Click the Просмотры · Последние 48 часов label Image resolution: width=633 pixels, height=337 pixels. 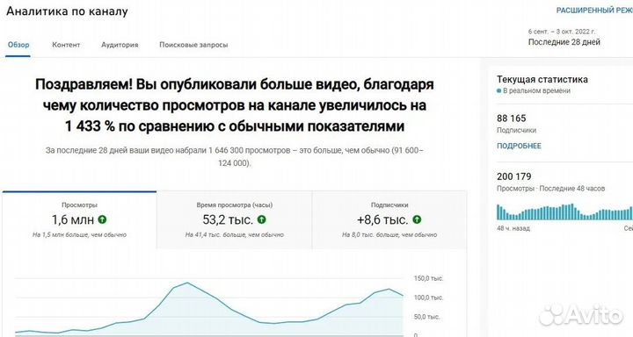(550, 189)
